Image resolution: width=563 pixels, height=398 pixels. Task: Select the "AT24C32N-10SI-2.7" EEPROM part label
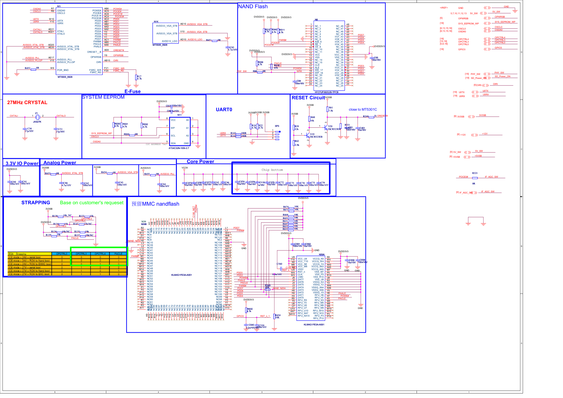179,148
